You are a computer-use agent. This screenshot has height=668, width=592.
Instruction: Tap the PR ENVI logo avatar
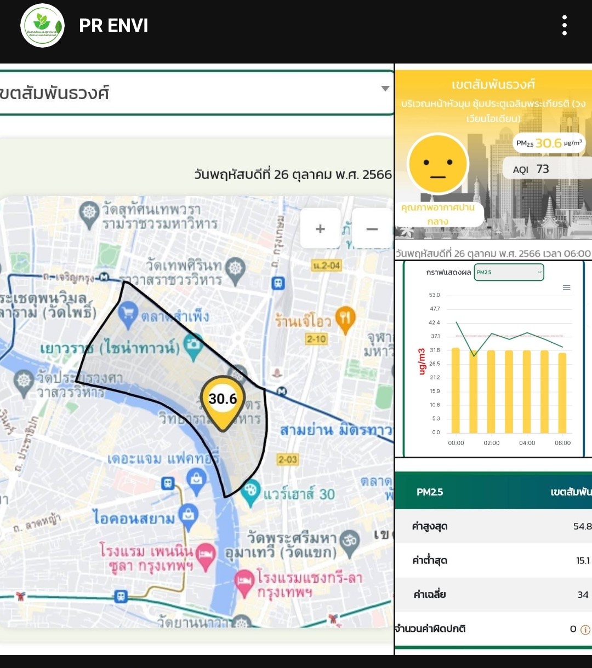tap(42, 26)
